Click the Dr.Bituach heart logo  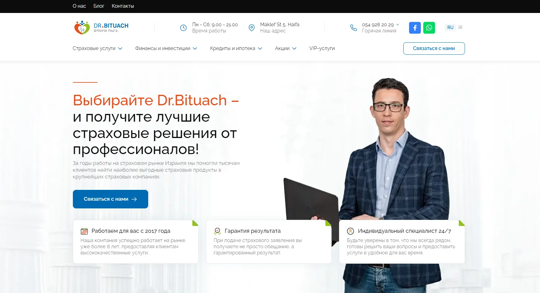click(x=82, y=27)
